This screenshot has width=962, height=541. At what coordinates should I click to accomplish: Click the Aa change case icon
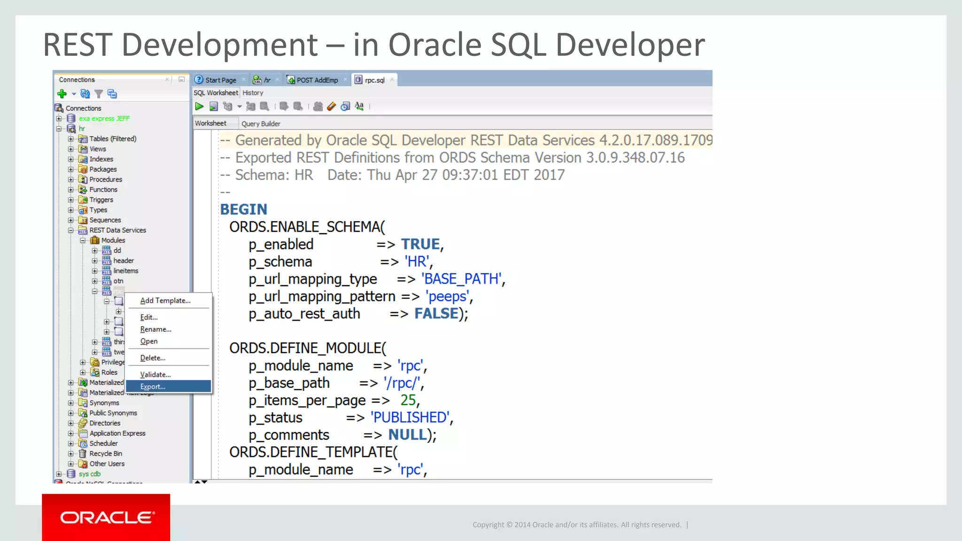pyautogui.click(x=359, y=107)
